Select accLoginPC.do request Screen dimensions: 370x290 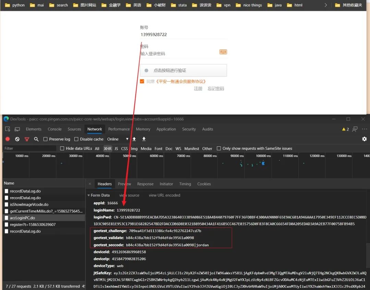[x=44, y=218]
